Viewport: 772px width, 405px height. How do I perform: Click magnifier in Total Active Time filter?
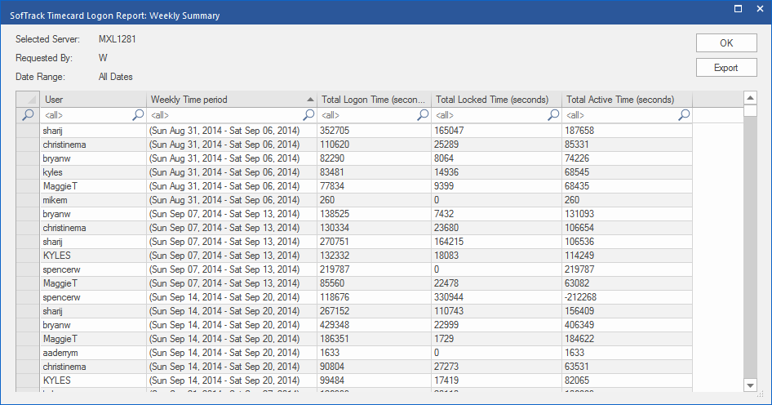coord(684,115)
